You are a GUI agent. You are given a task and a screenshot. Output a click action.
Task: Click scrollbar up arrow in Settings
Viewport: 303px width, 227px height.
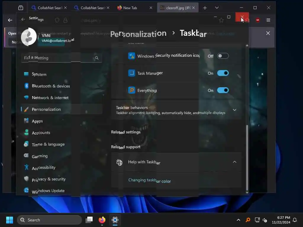click(247, 46)
